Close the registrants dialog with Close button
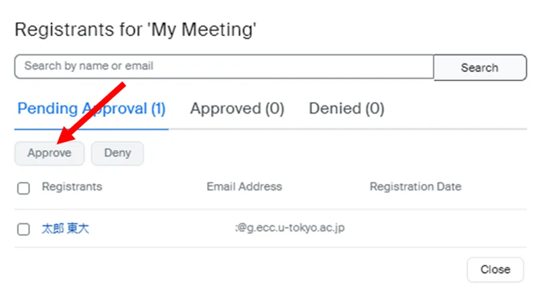Image resolution: width=543 pixels, height=302 pixels. pyautogui.click(x=495, y=270)
